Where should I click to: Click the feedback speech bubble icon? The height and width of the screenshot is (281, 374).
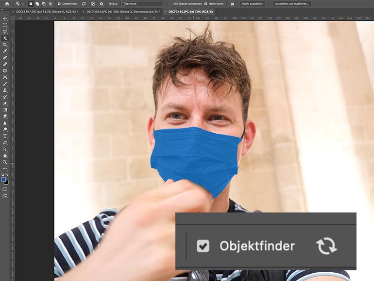click(232, 4)
